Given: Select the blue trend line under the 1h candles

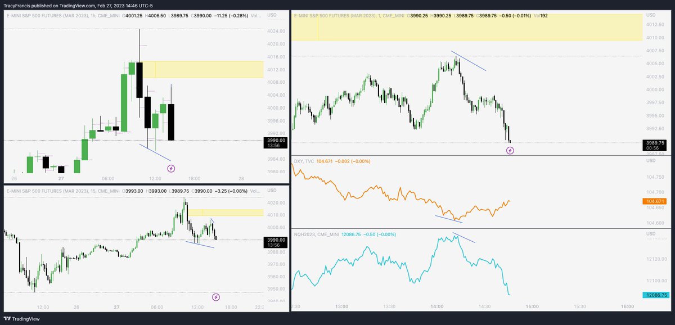Looking at the screenshot, I should point(155,152).
